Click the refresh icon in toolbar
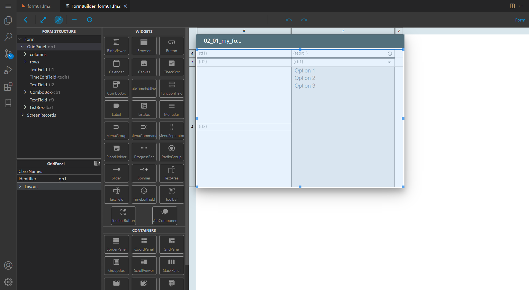The width and height of the screenshot is (529, 290). coord(90,20)
